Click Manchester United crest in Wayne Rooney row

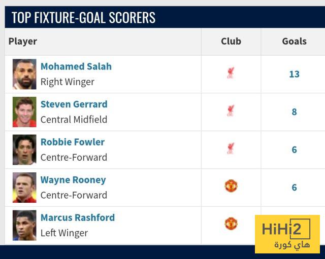231,186
